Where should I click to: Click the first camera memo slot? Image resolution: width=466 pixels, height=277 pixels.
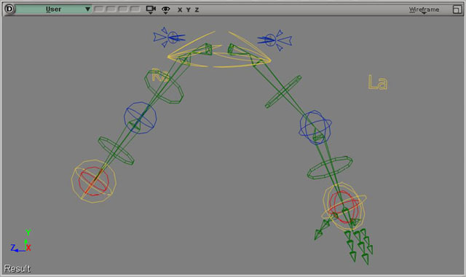pos(99,9)
